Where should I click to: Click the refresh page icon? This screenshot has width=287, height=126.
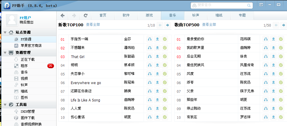[x=86, y=16]
